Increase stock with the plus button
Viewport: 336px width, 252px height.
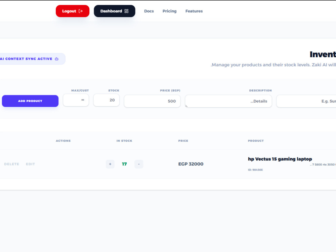[110, 164]
